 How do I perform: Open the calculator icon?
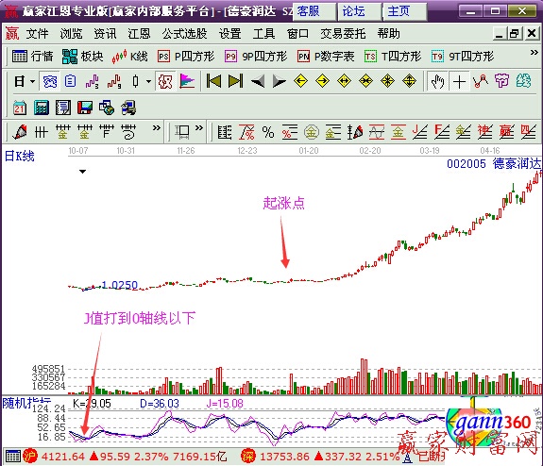(x=42, y=108)
